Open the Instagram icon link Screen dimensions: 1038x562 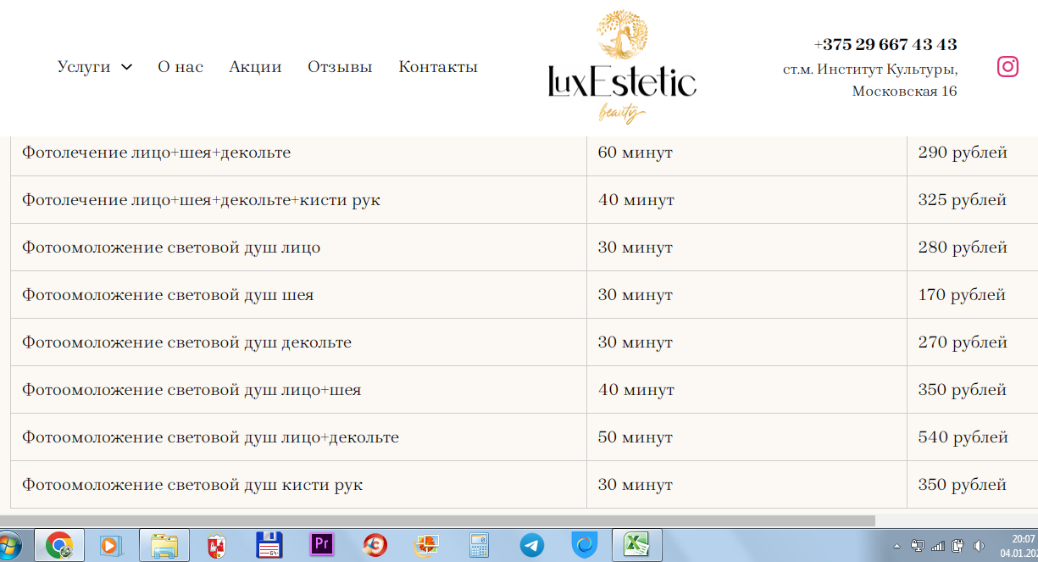pyautogui.click(x=1007, y=67)
